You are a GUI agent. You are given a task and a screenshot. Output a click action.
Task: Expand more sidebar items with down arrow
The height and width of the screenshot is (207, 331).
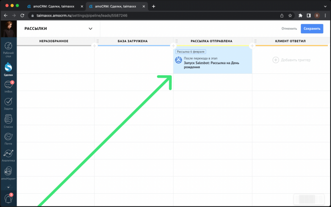click(x=8, y=188)
